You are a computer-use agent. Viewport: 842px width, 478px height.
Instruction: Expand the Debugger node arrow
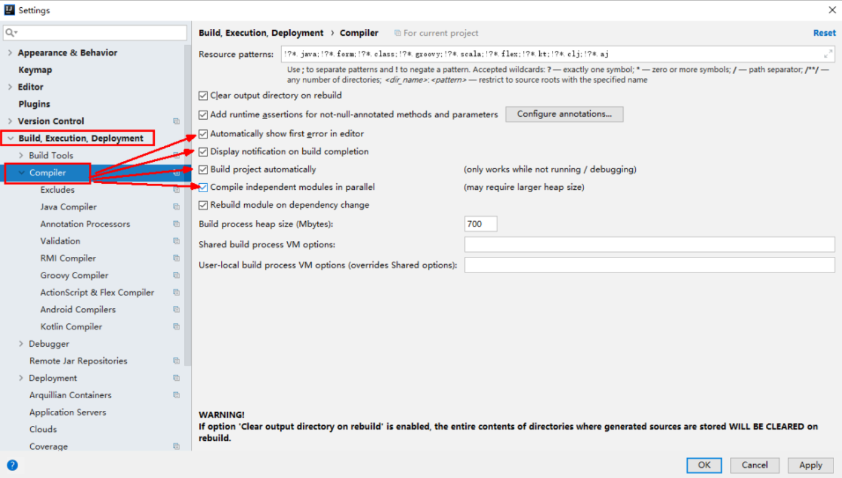(x=21, y=344)
